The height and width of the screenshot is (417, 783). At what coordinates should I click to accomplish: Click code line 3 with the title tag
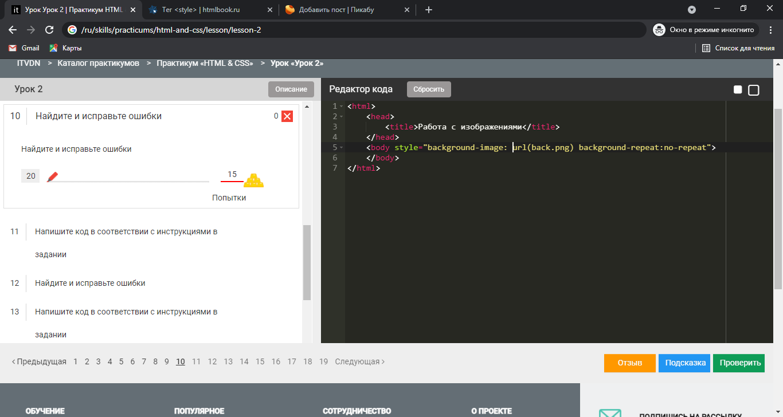tap(472, 127)
